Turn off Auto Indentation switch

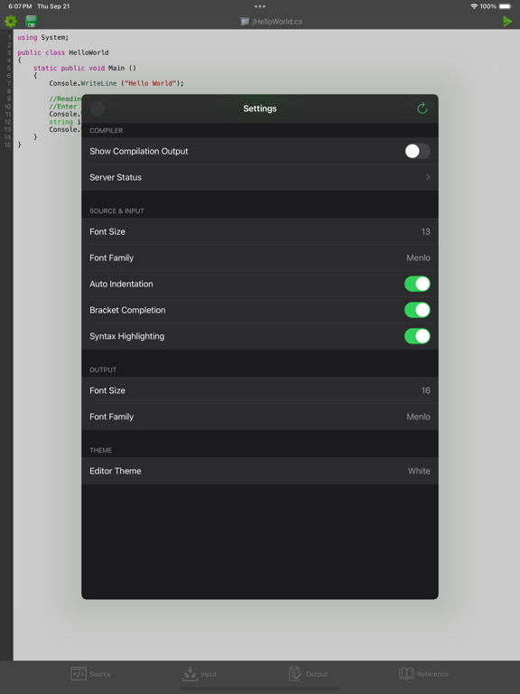coord(417,284)
